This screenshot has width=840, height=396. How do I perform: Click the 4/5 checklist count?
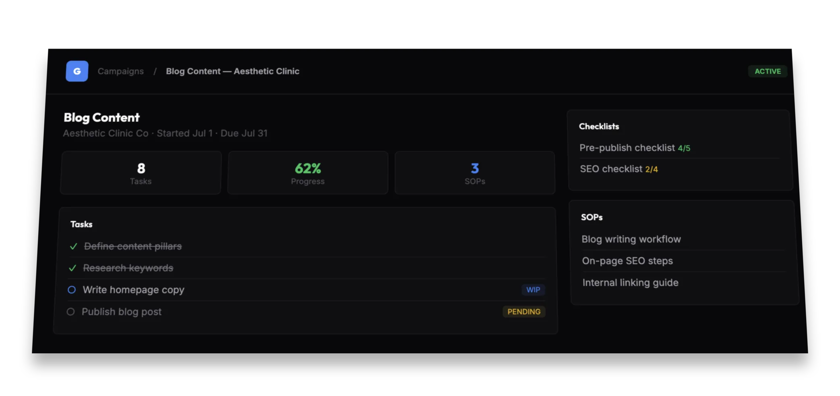(x=684, y=148)
